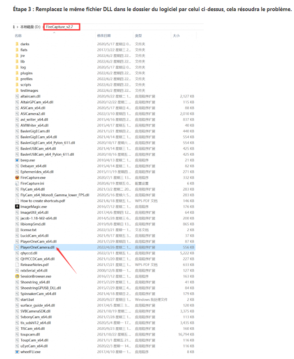Viewport: 294px width, 359px height.
Task: Click SvbonyCam_x64.dll file name
Action: pyautogui.click(x=36, y=317)
